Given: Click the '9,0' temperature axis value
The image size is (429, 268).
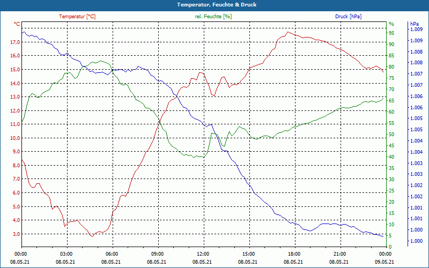Looking at the screenshot, I should point(16,152).
